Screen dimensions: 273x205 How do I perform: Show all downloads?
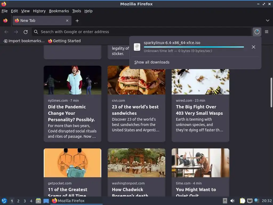pos(152,62)
